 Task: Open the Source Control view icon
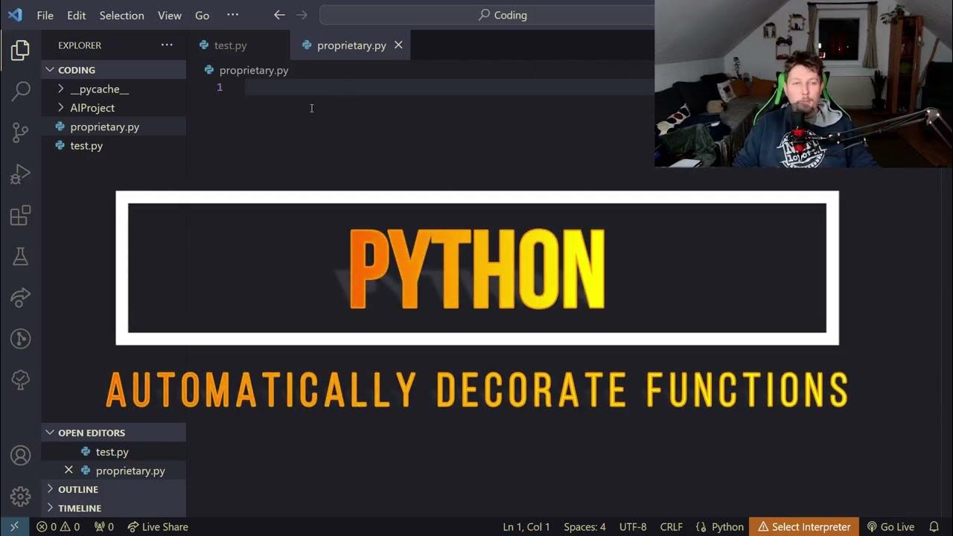coord(20,133)
